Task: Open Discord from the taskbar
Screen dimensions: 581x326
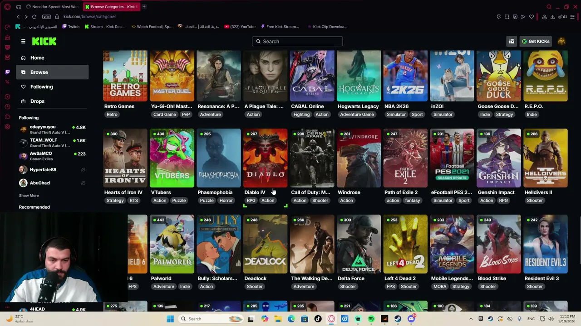Action: tap(411, 319)
